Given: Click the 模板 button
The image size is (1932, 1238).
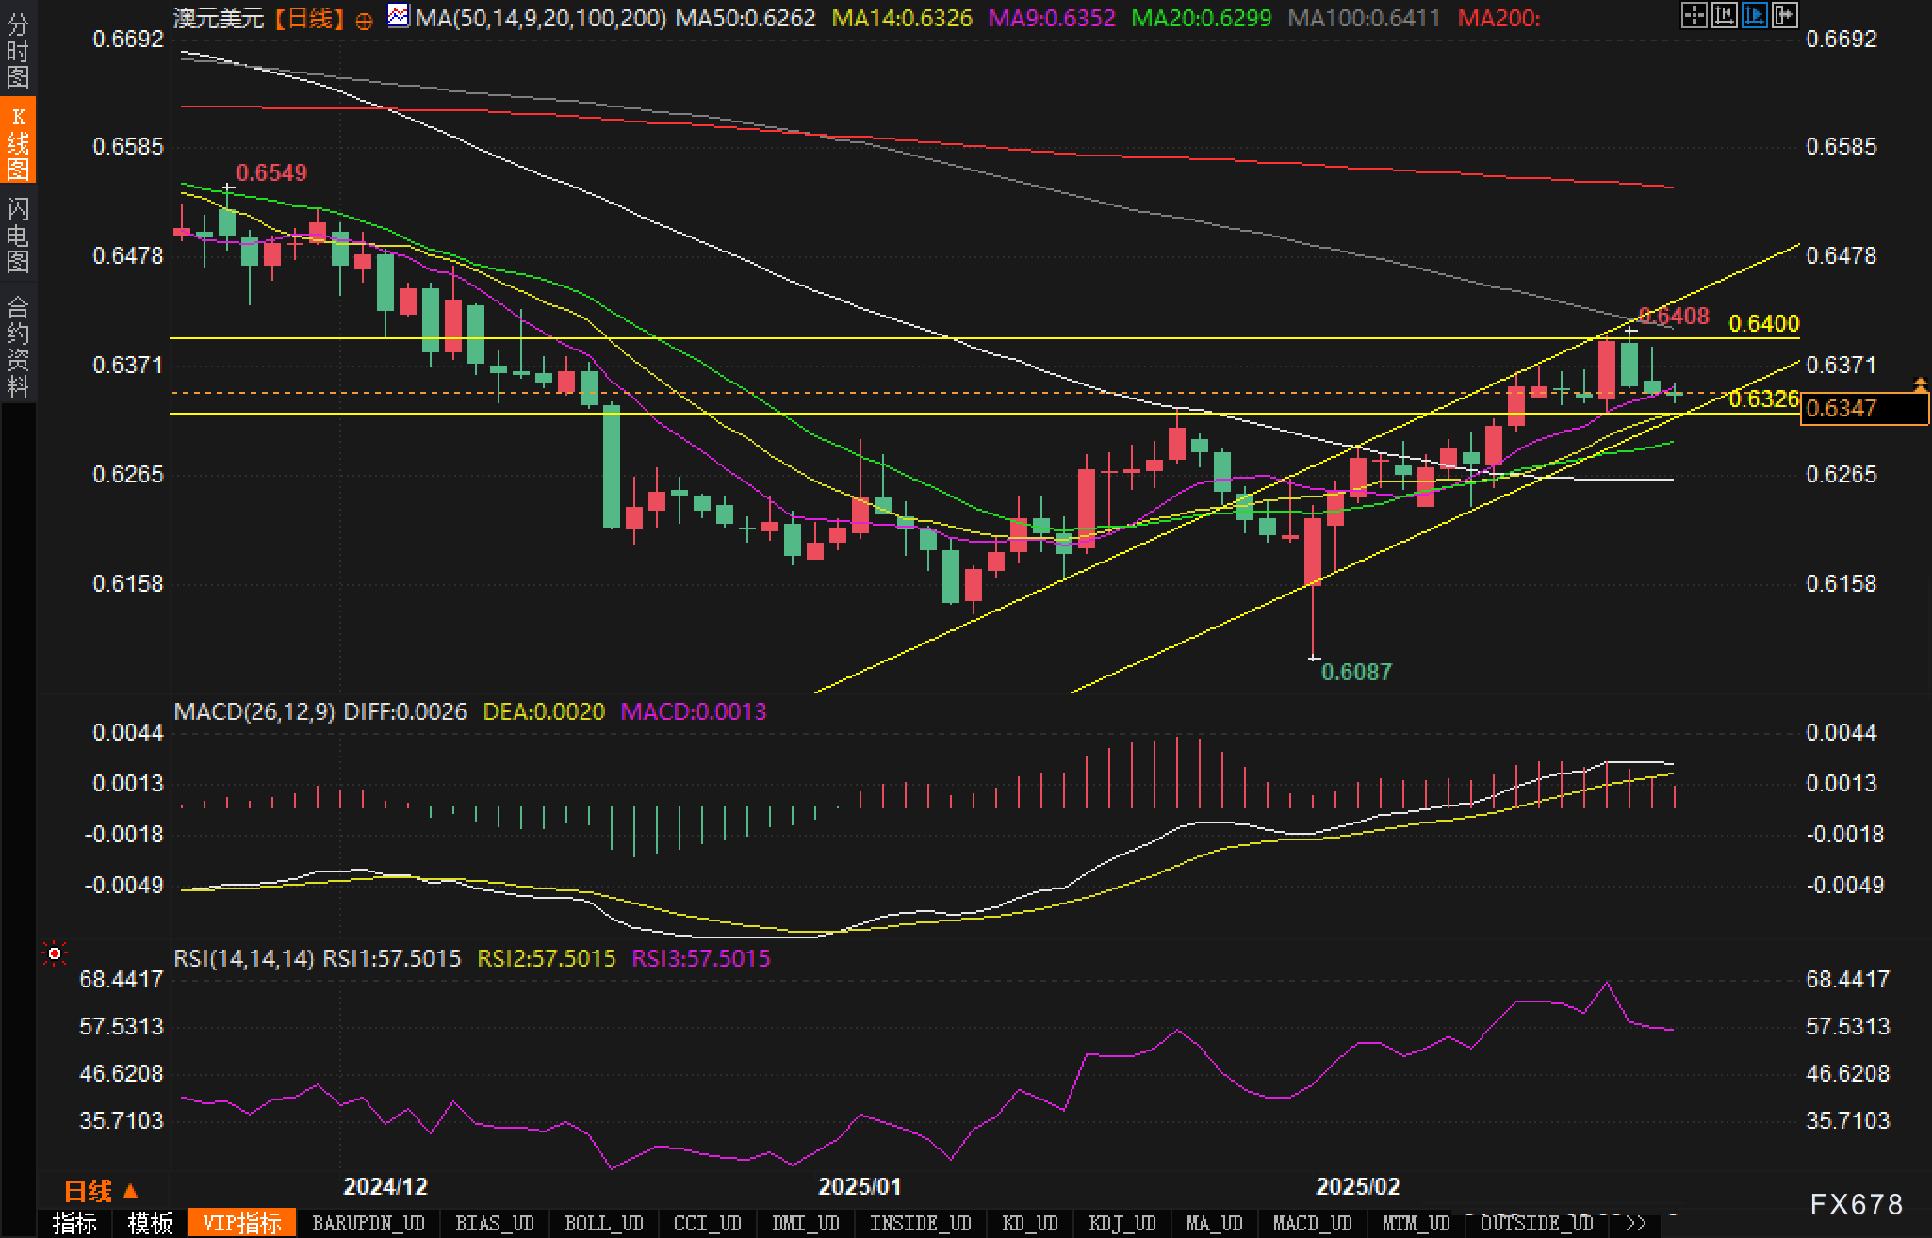Looking at the screenshot, I should tap(150, 1223).
